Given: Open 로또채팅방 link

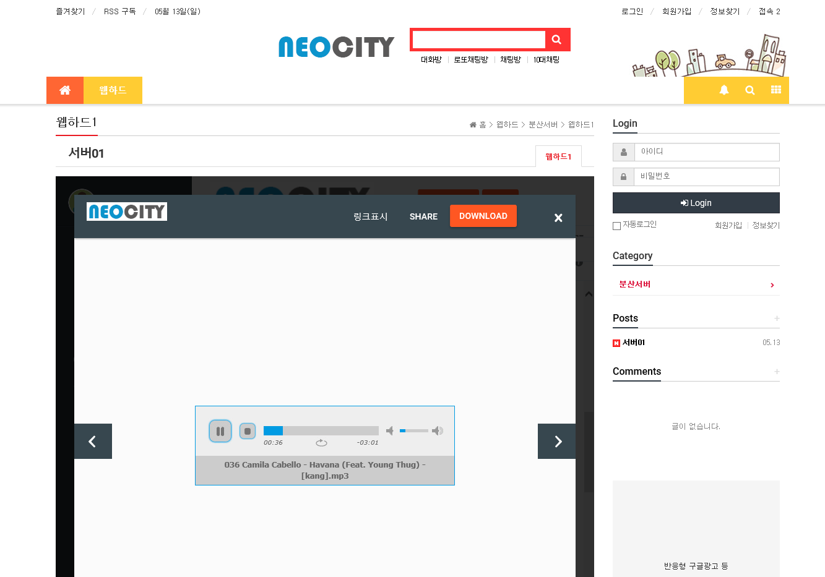Looking at the screenshot, I should click(x=471, y=60).
